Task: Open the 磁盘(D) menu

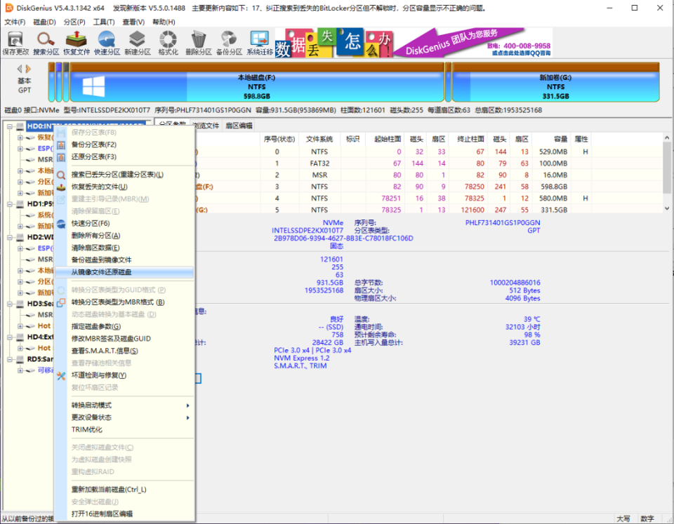Action: point(45,22)
